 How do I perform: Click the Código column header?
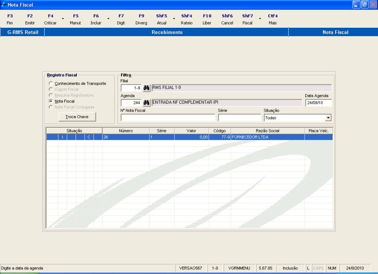point(220,131)
